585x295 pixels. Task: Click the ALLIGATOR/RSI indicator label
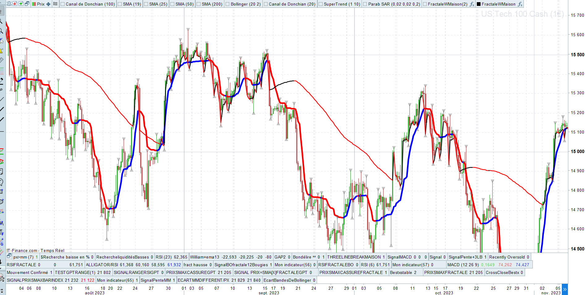[102, 265]
